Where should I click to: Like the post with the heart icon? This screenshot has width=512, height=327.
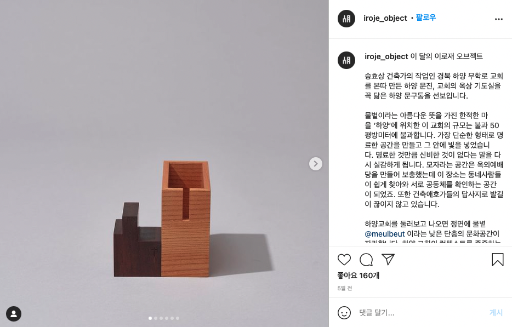344,260
